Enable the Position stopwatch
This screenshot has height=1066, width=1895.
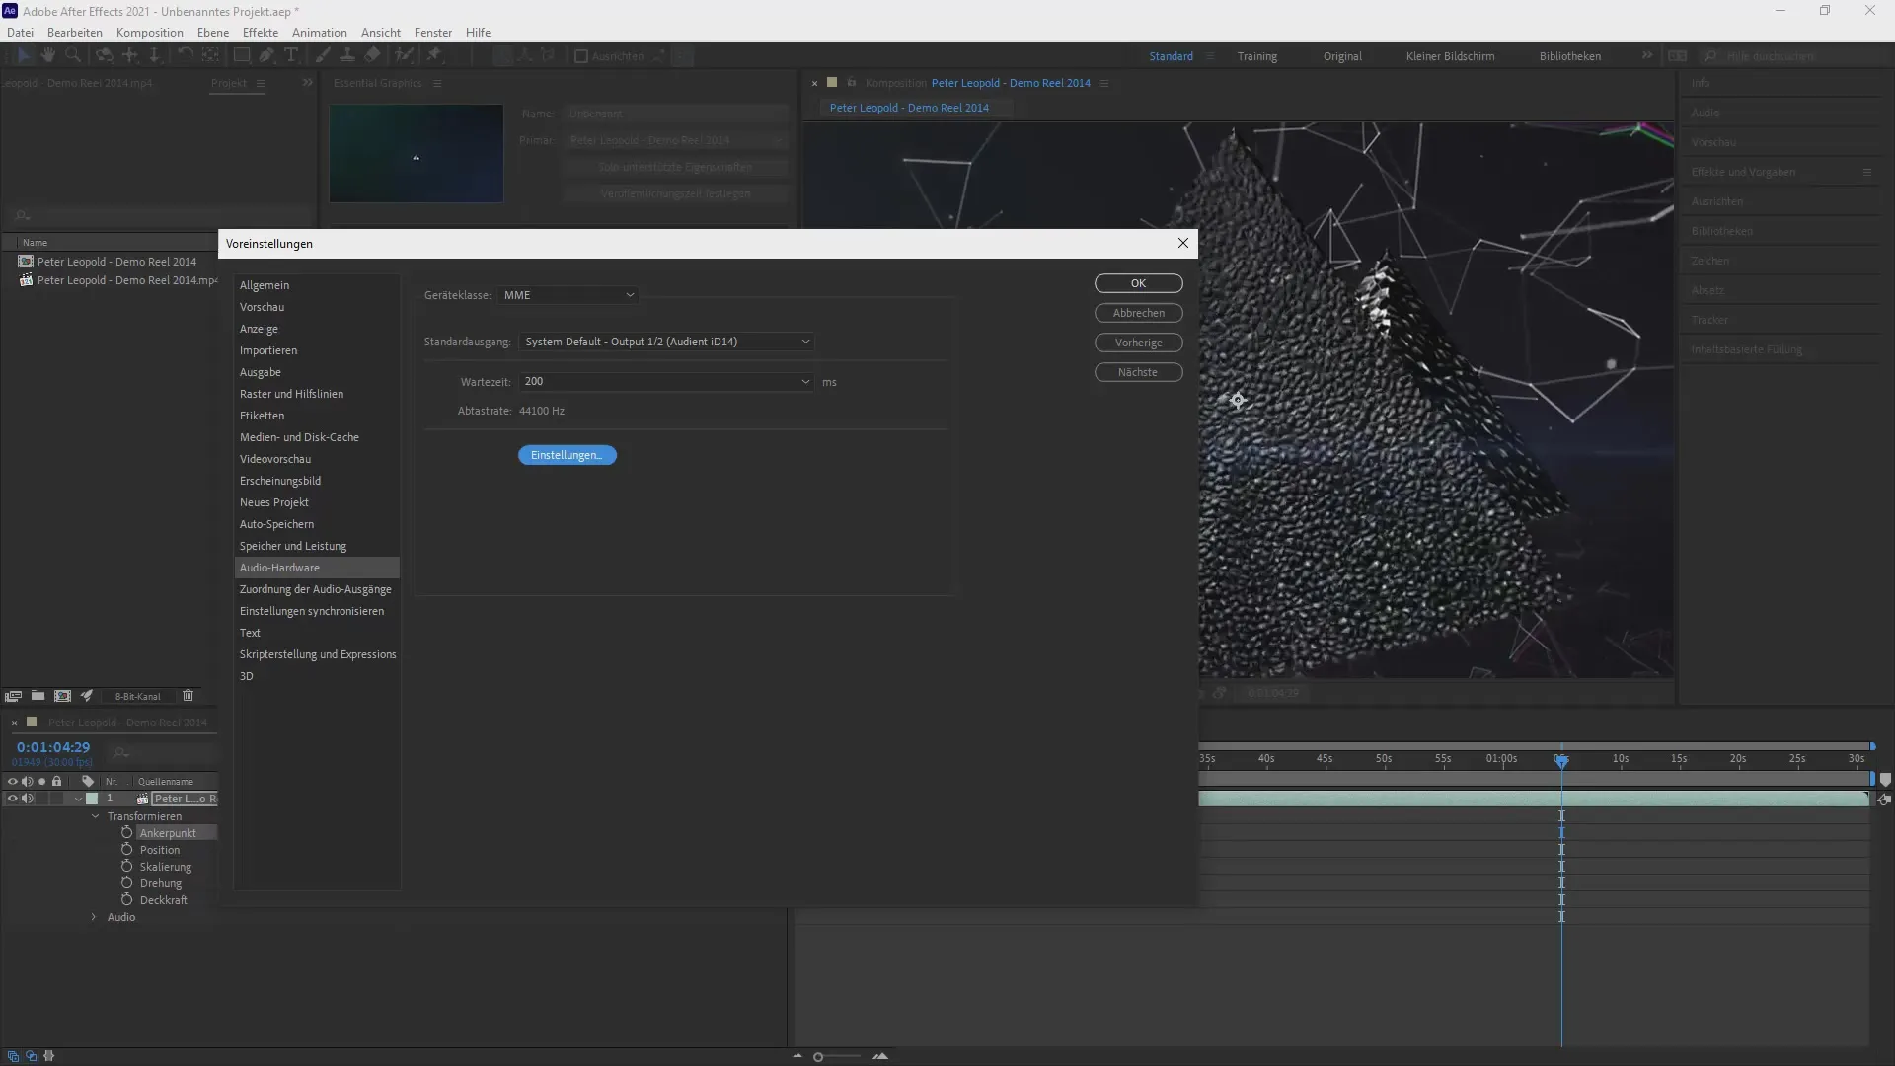(x=126, y=850)
